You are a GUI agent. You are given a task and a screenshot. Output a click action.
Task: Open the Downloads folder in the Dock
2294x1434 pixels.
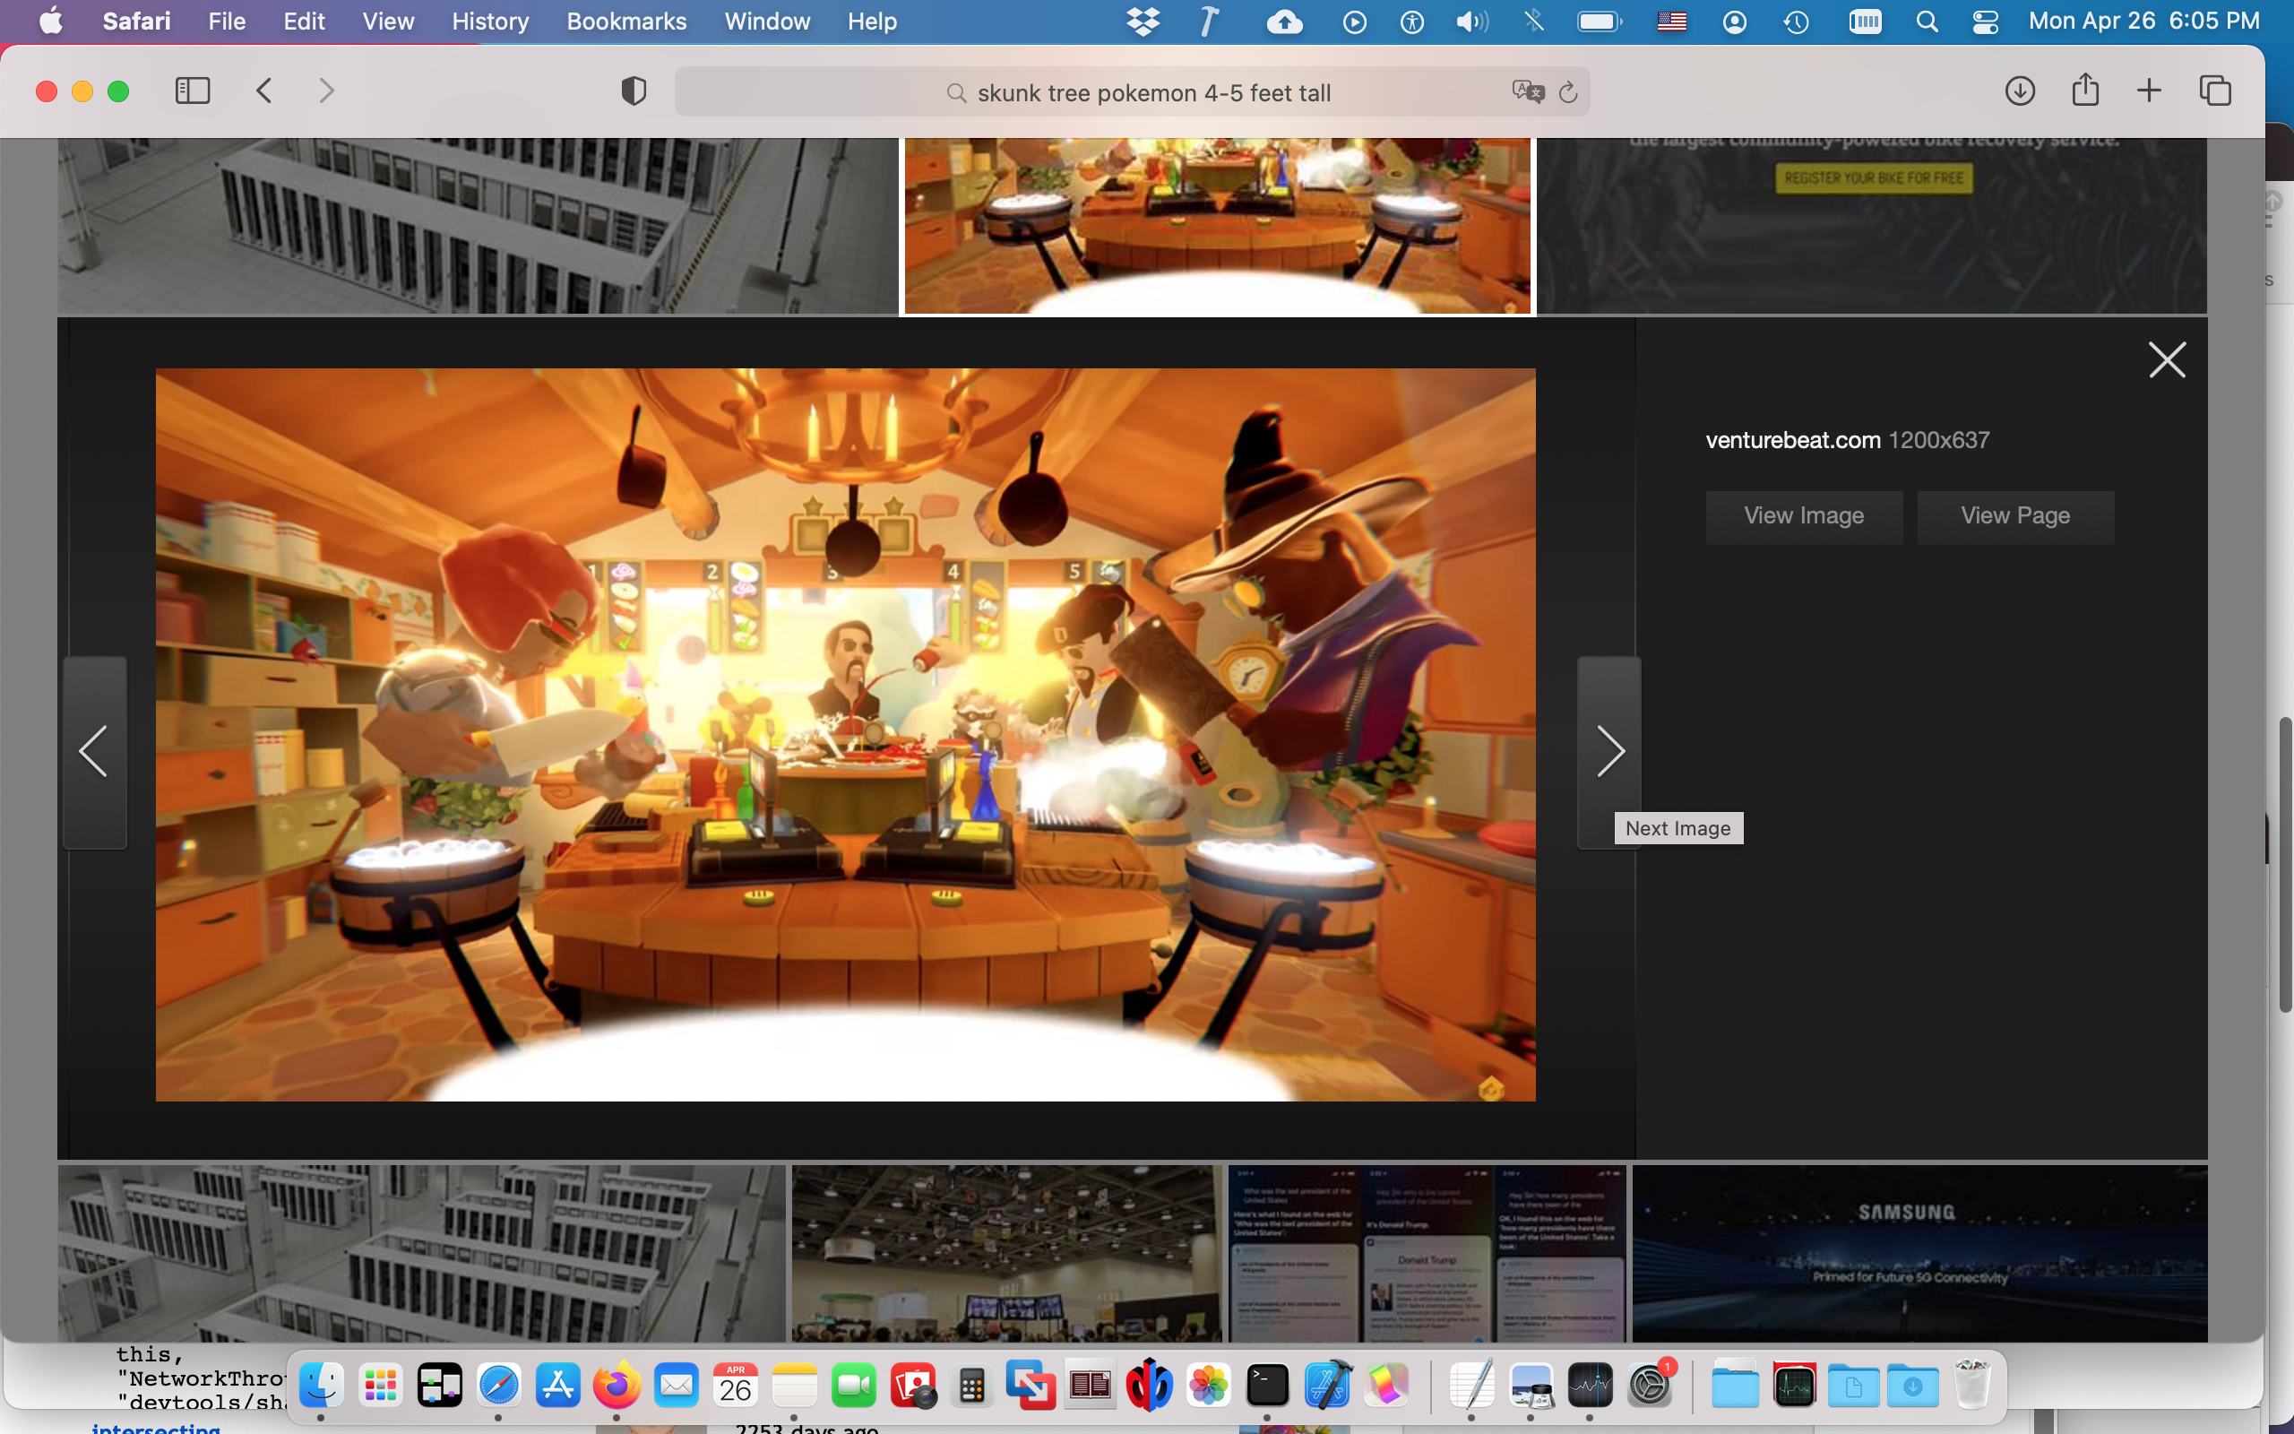click(1913, 1386)
